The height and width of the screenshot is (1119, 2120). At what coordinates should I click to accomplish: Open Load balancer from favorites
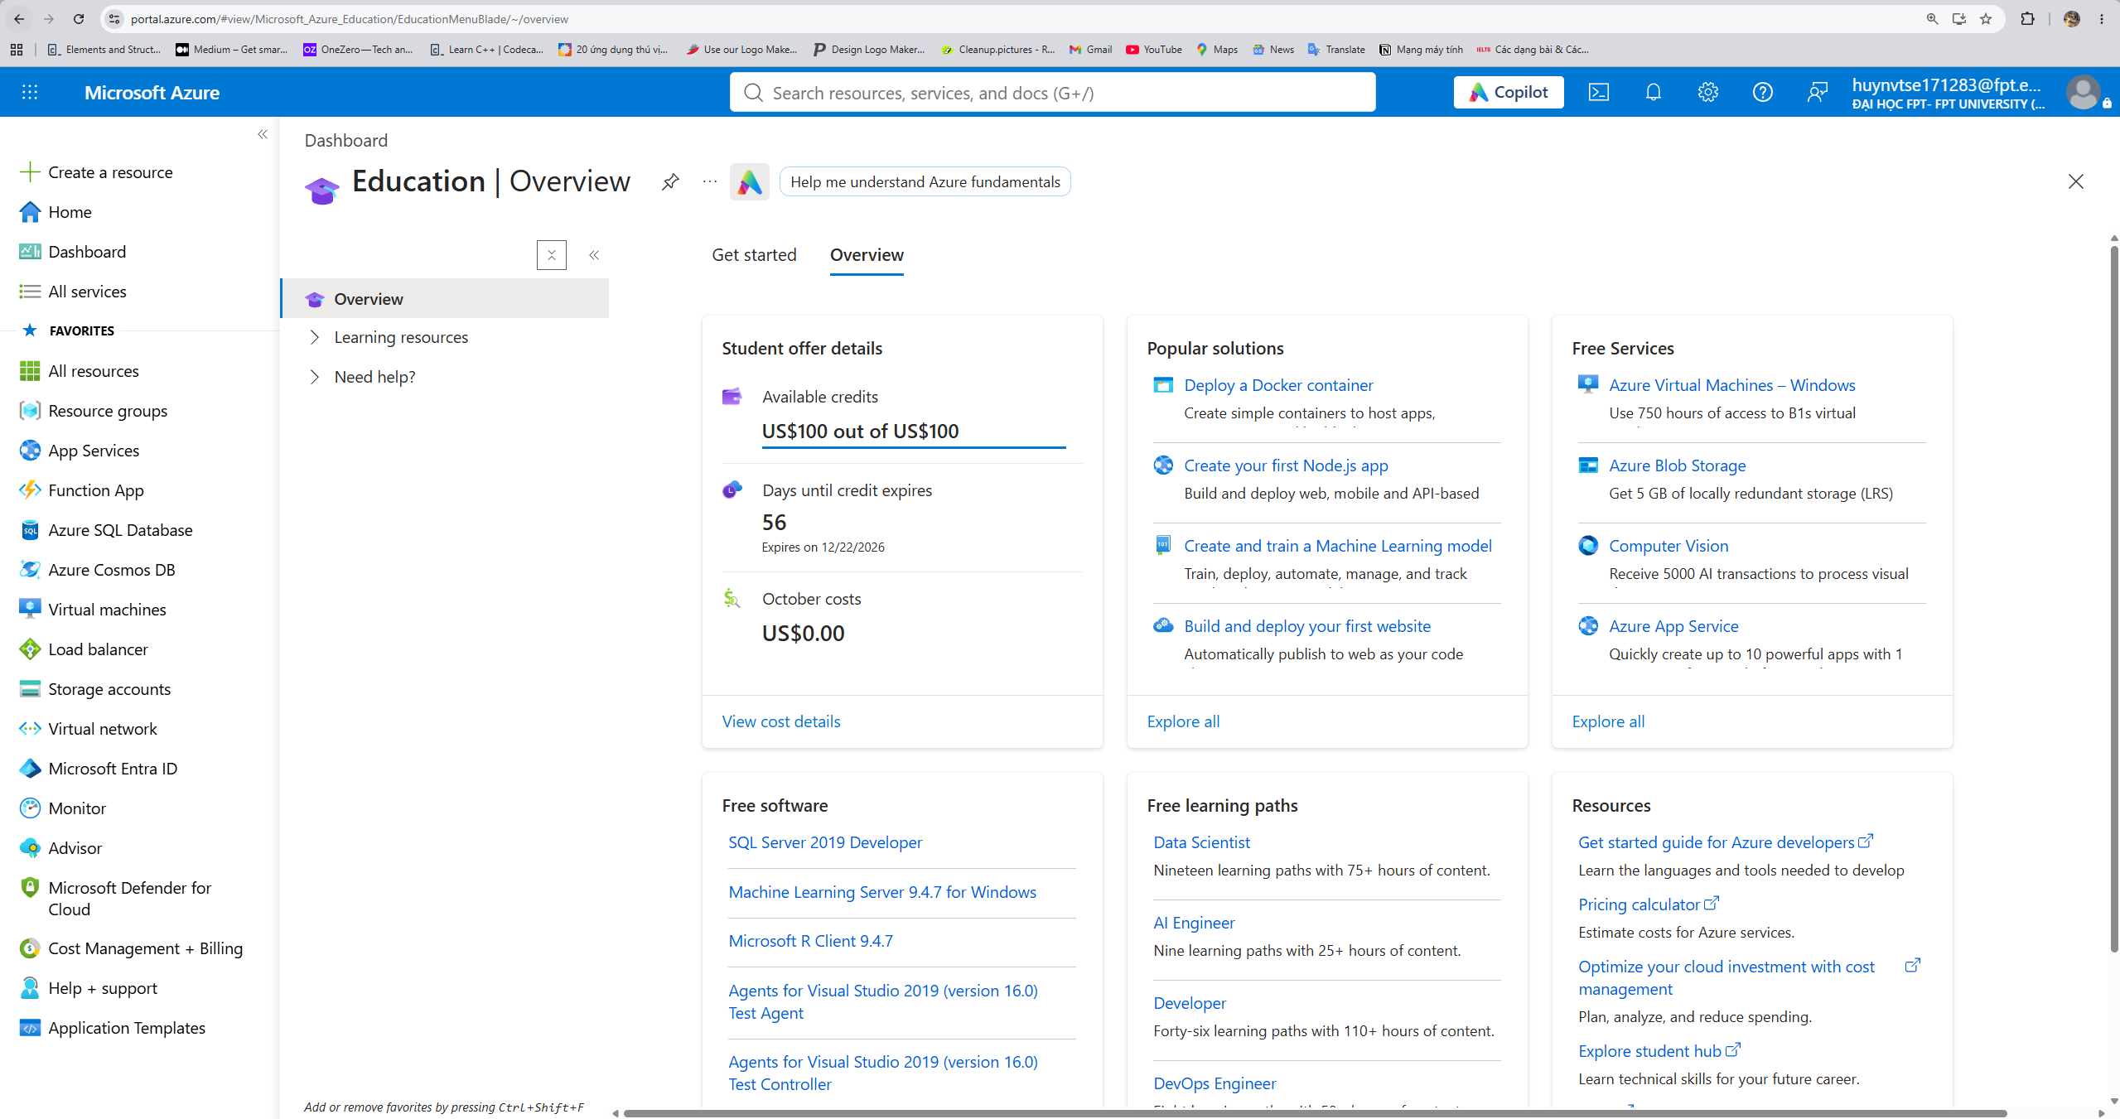(98, 649)
